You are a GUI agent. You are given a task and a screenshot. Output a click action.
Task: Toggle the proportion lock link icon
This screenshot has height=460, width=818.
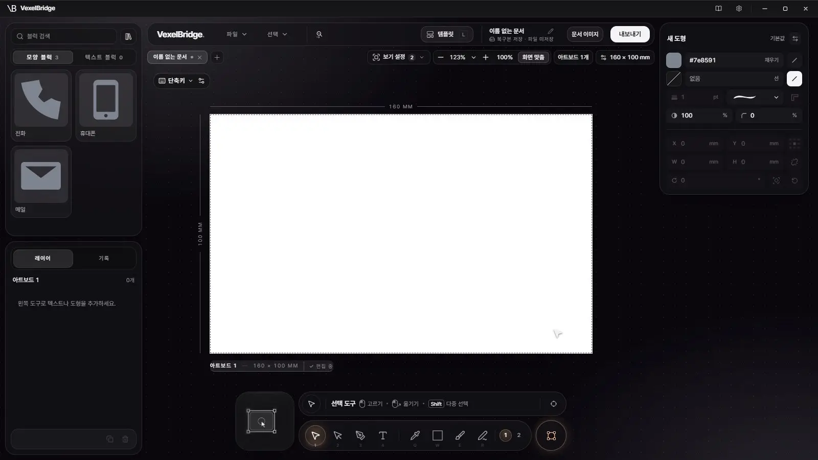[794, 162]
